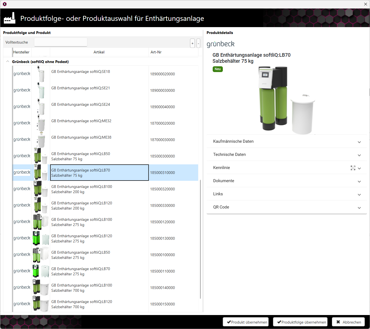The height and width of the screenshot is (329, 370).
Task: Click article number 185000130000
Action: tap(163, 238)
